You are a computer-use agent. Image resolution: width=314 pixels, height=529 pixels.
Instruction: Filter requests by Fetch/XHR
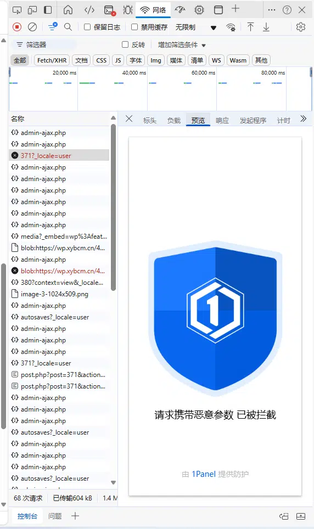click(x=52, y=60)
